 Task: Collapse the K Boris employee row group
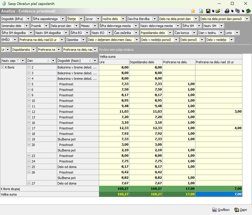click(x=3, y=67)
